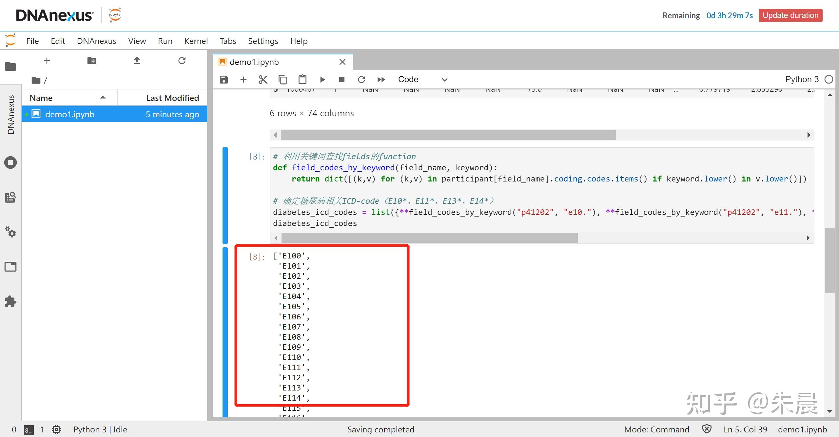
Task: Open the open tabs sidebar icon
Action: [10, 267]
